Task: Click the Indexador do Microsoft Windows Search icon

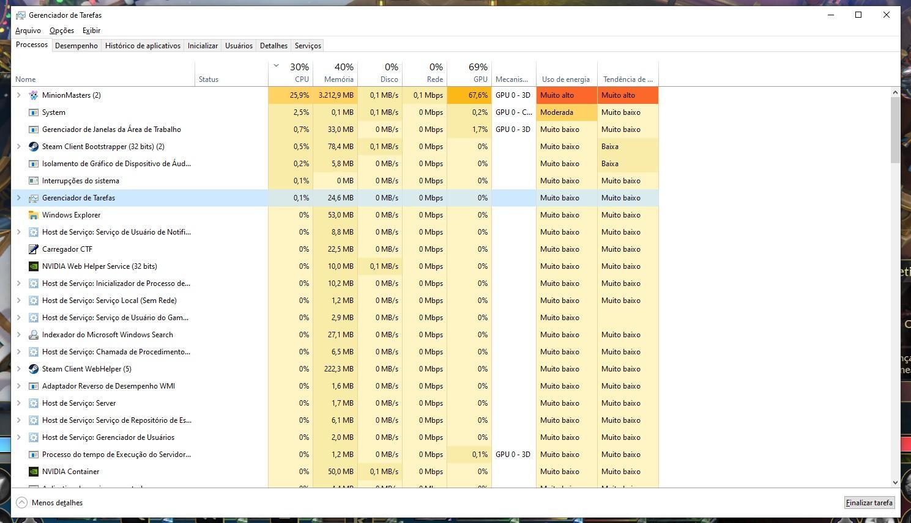Action: click(x=34, y=335)
